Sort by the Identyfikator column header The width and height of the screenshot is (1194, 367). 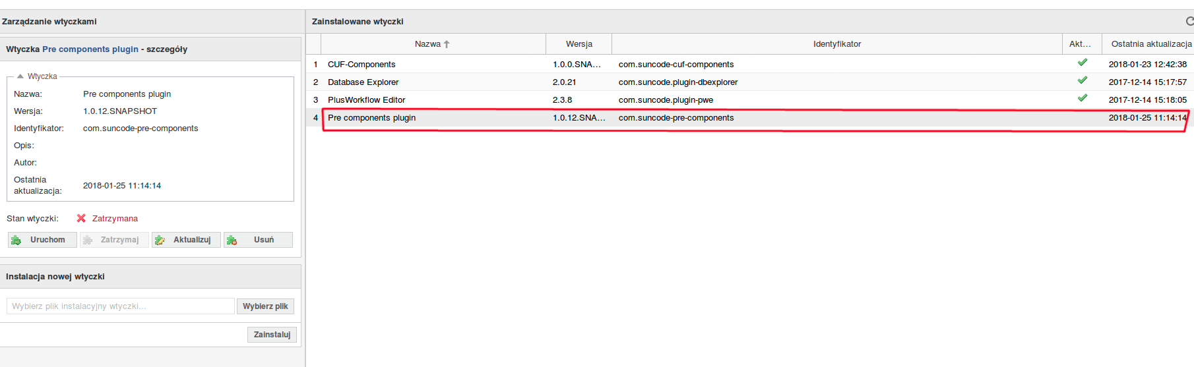837,44
